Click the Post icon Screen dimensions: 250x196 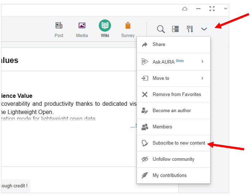[x=59, y=26]
